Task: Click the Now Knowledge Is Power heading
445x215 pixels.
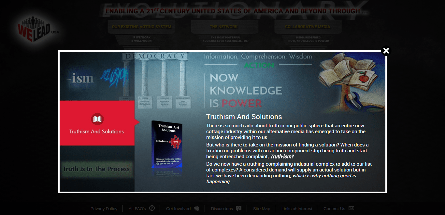Action: 246,90
